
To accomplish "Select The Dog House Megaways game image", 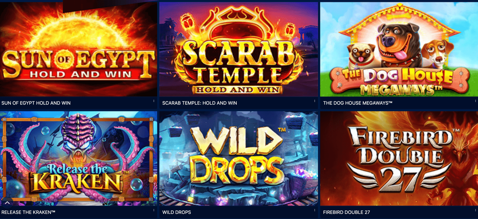I will [399, 49].
